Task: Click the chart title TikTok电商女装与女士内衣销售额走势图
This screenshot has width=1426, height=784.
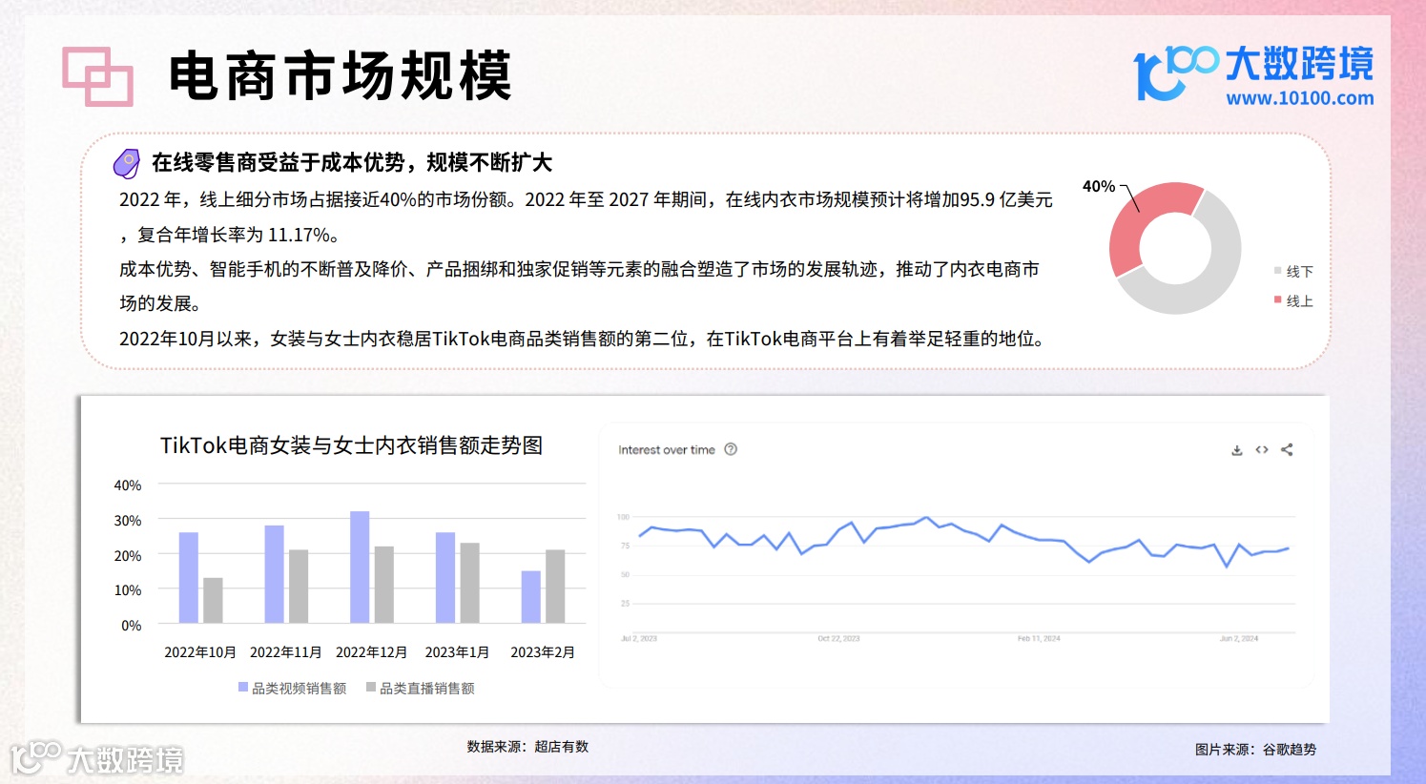Action: click(351, 445)
